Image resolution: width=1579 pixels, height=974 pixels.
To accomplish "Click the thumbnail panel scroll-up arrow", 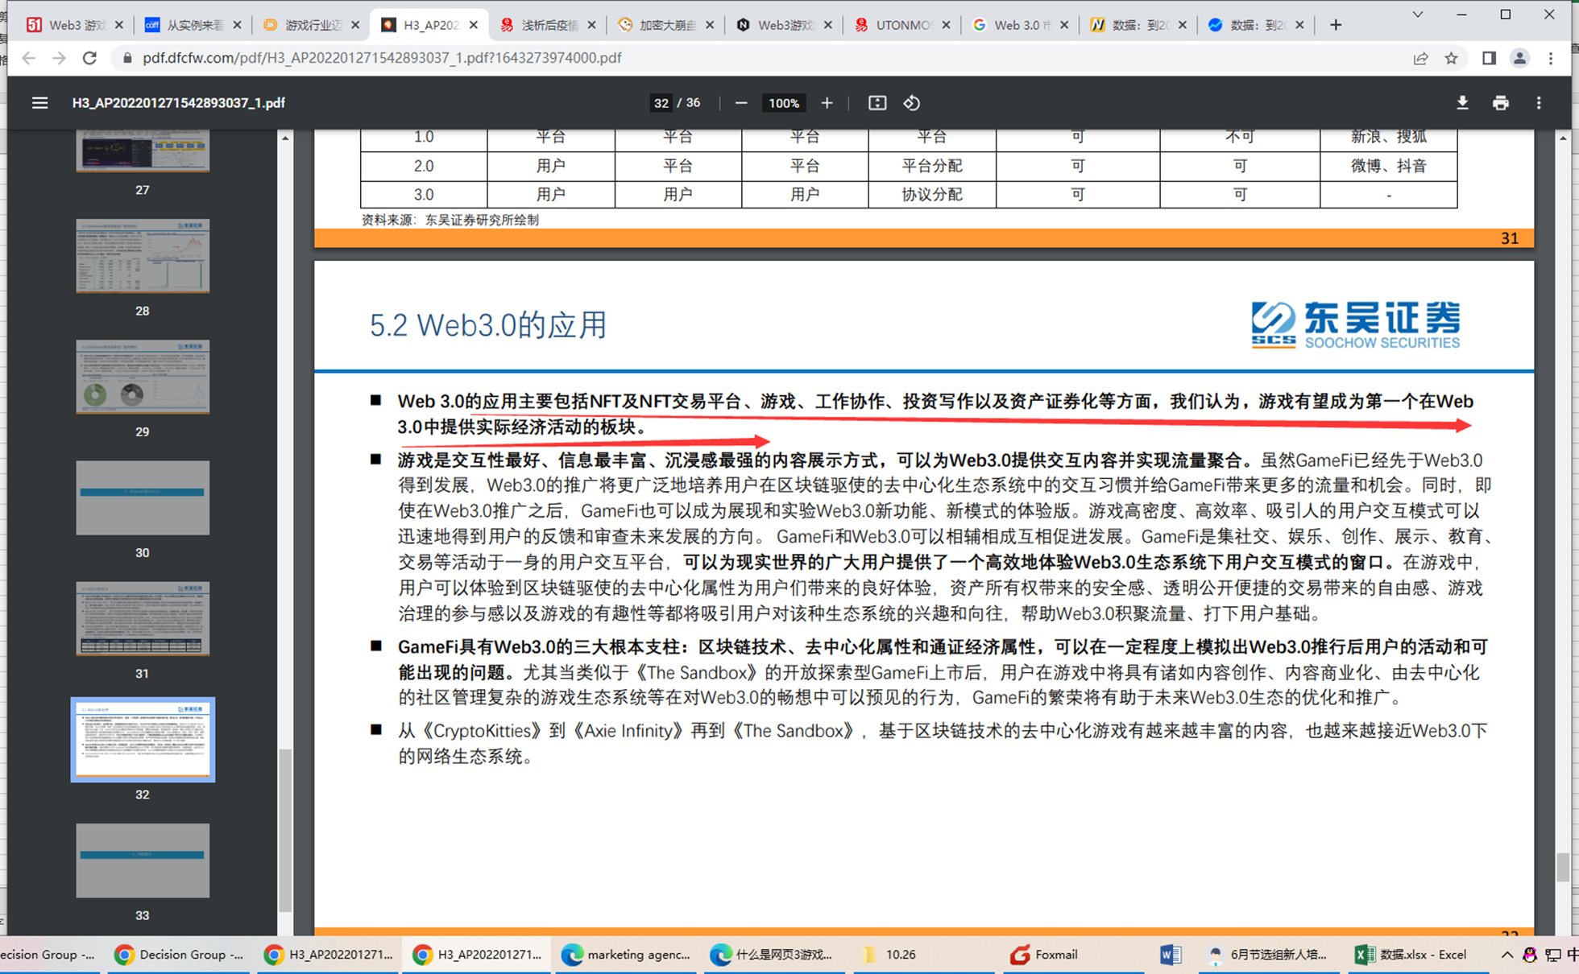I will [x=285, y=138].
